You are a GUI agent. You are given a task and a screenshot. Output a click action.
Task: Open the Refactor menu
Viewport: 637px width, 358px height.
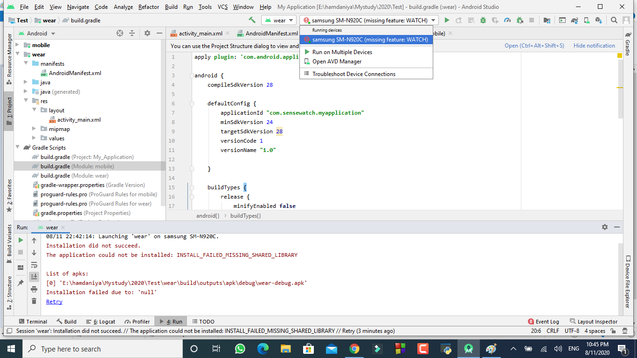[149, 7]
